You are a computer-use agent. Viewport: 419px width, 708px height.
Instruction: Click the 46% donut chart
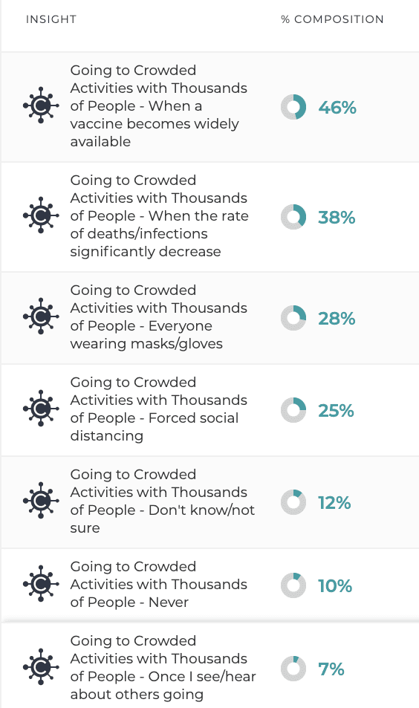(293, 107)
